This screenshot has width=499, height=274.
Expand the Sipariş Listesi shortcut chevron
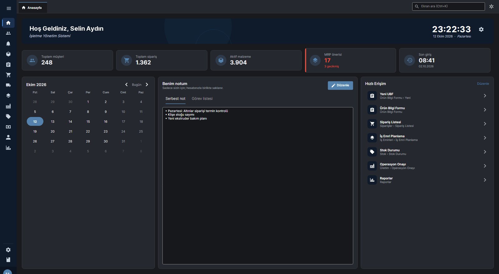(485, 124)
